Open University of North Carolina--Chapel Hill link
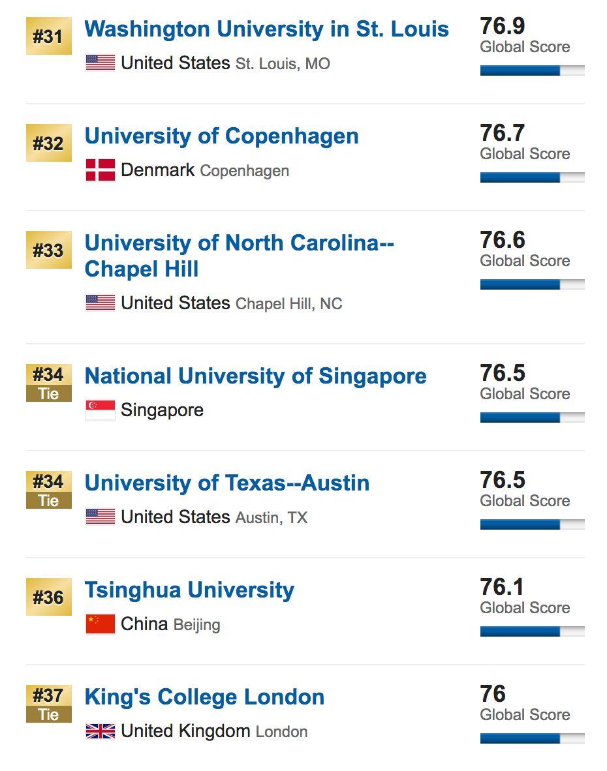 pyautogui.click(x=239, y=256)
